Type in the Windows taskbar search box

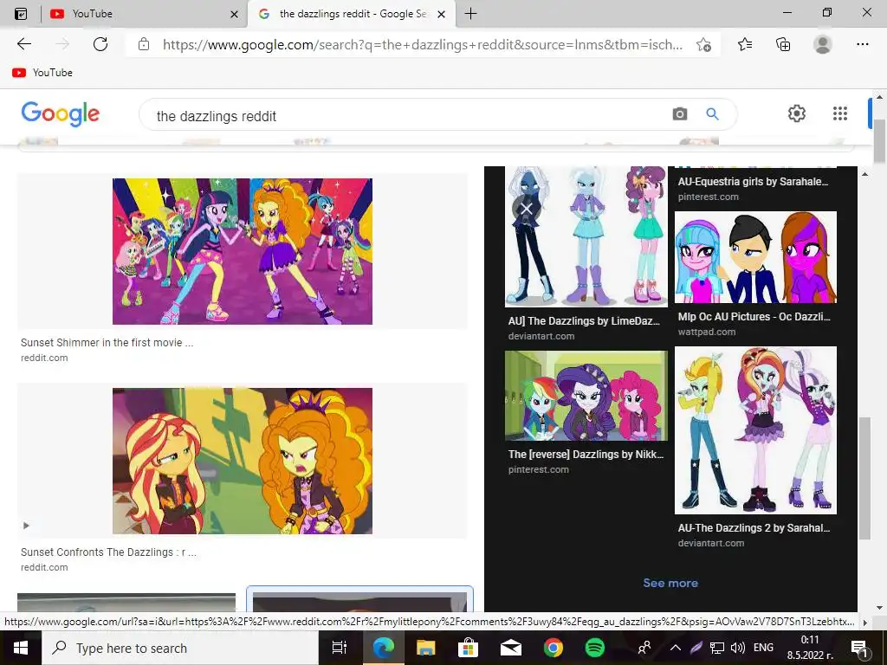tap(179, 648)
